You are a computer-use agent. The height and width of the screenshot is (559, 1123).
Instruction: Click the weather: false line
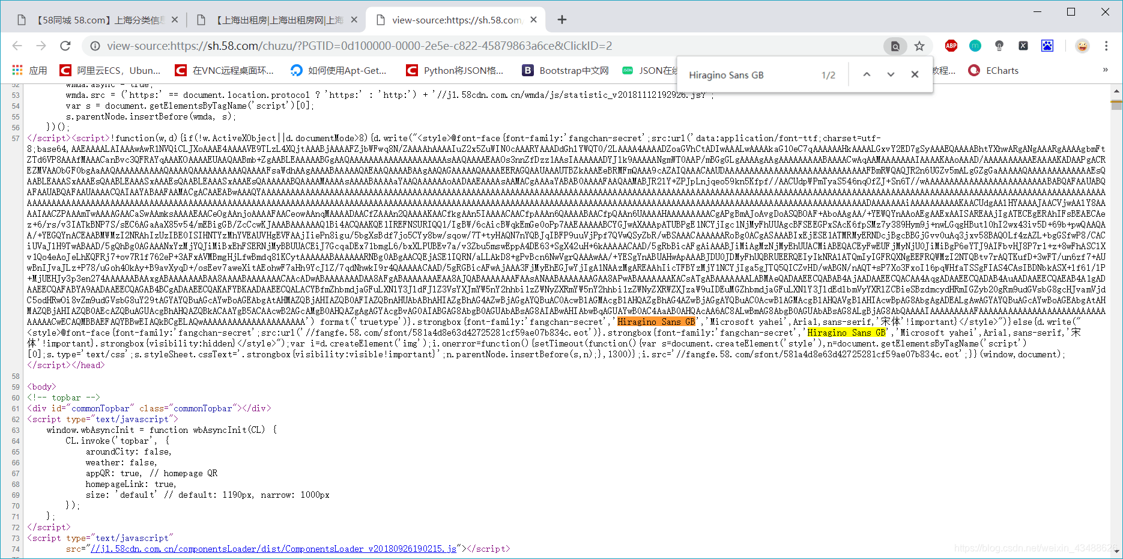click(121, 462)
